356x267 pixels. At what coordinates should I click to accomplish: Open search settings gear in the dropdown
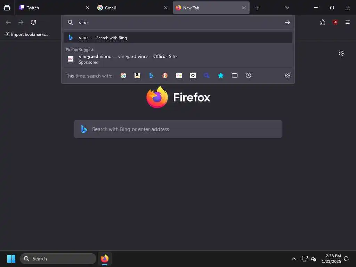tap(288, 75)
